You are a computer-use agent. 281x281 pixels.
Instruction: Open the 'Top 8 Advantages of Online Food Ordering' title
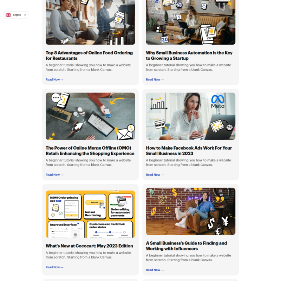(89, 55)
